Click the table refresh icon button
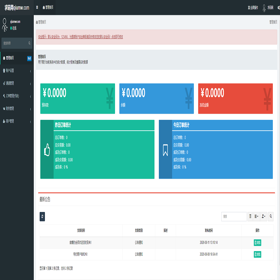Screen dimensions: 280x280 pyautogui.click(x=42, y=216)
